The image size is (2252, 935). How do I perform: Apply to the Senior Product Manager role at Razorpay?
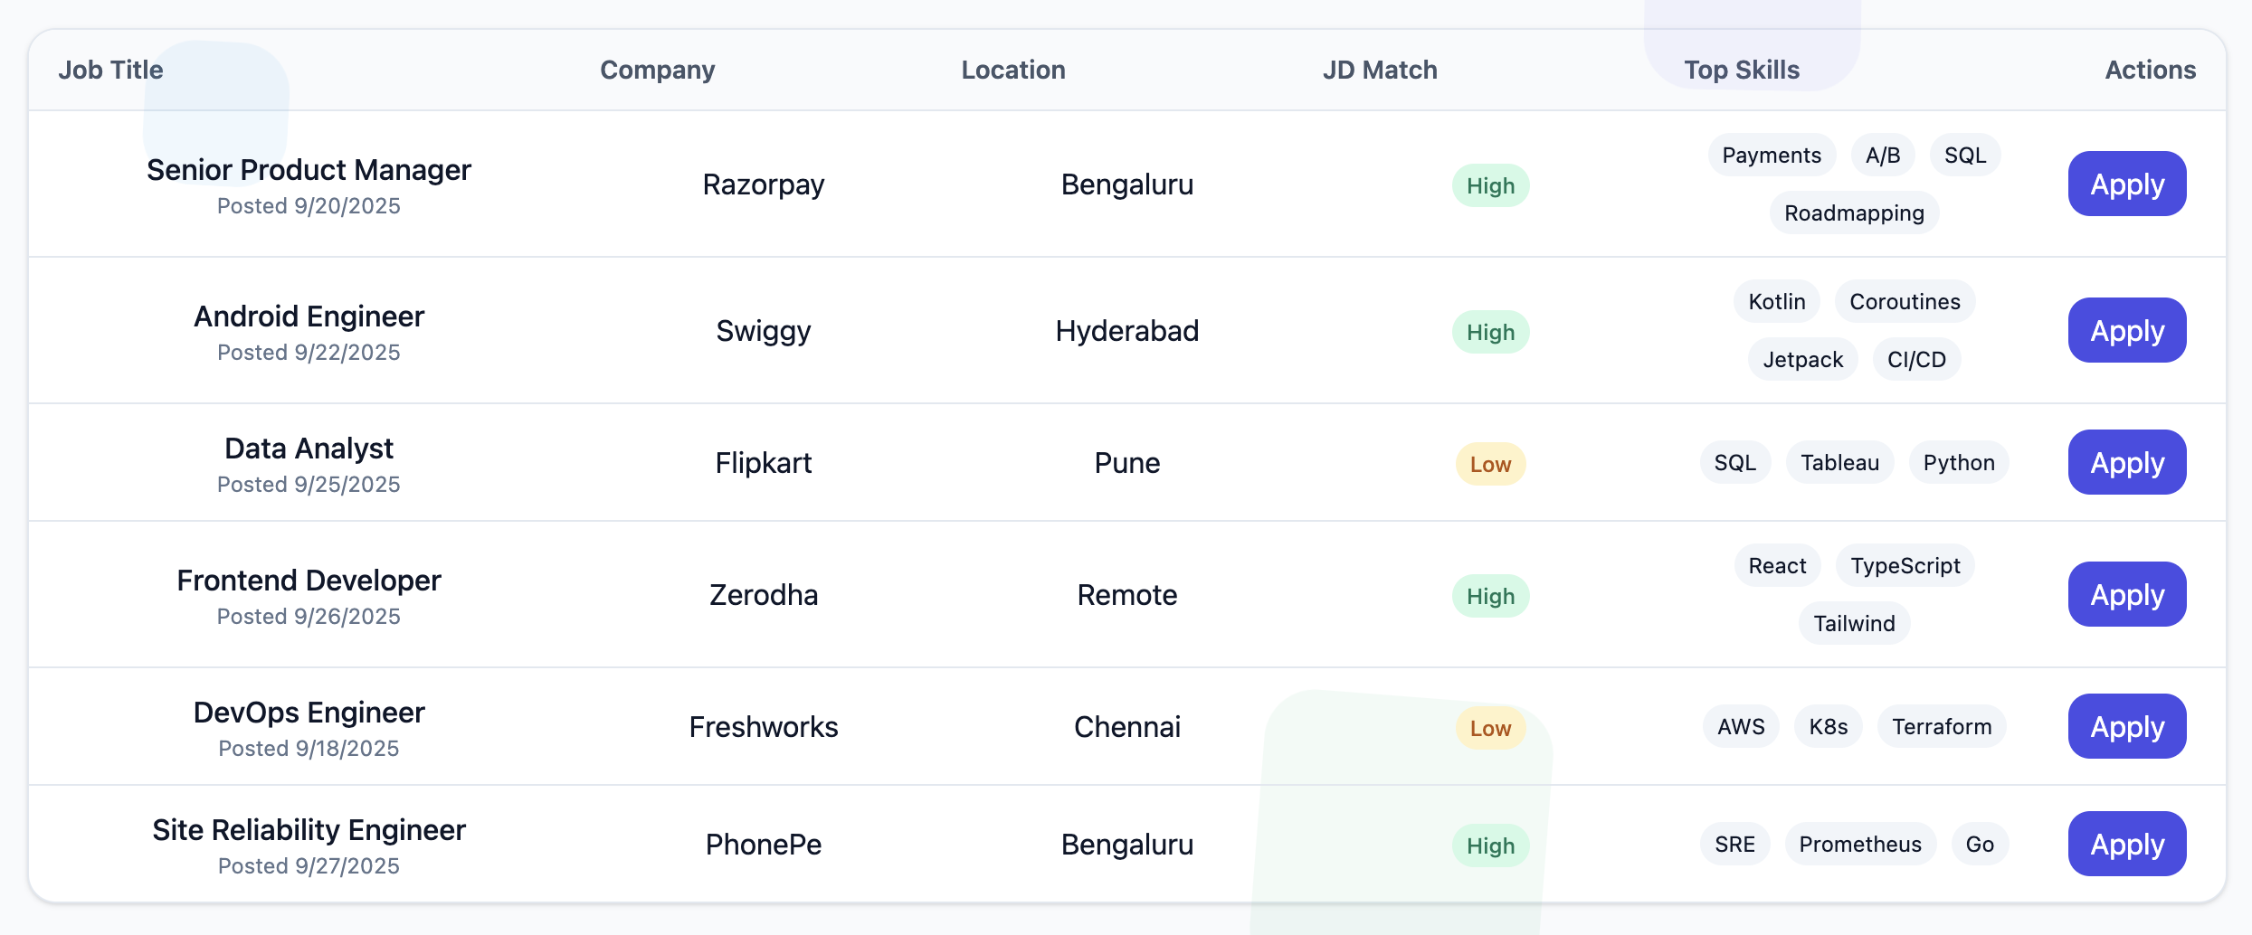(x=2126, y=184)
